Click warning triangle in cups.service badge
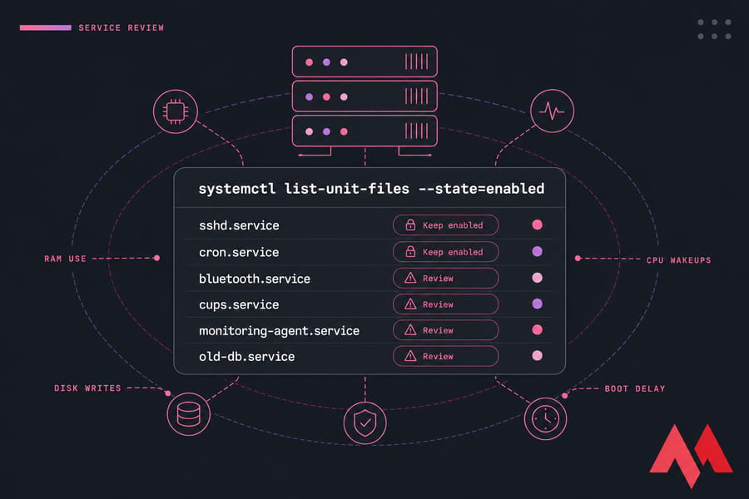 tap(410, 304)
